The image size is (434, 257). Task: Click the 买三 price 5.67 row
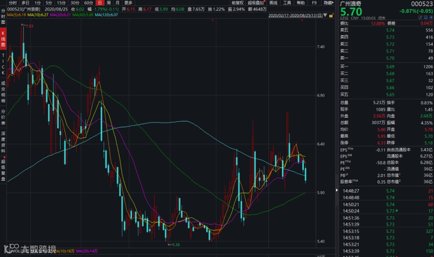387,80
